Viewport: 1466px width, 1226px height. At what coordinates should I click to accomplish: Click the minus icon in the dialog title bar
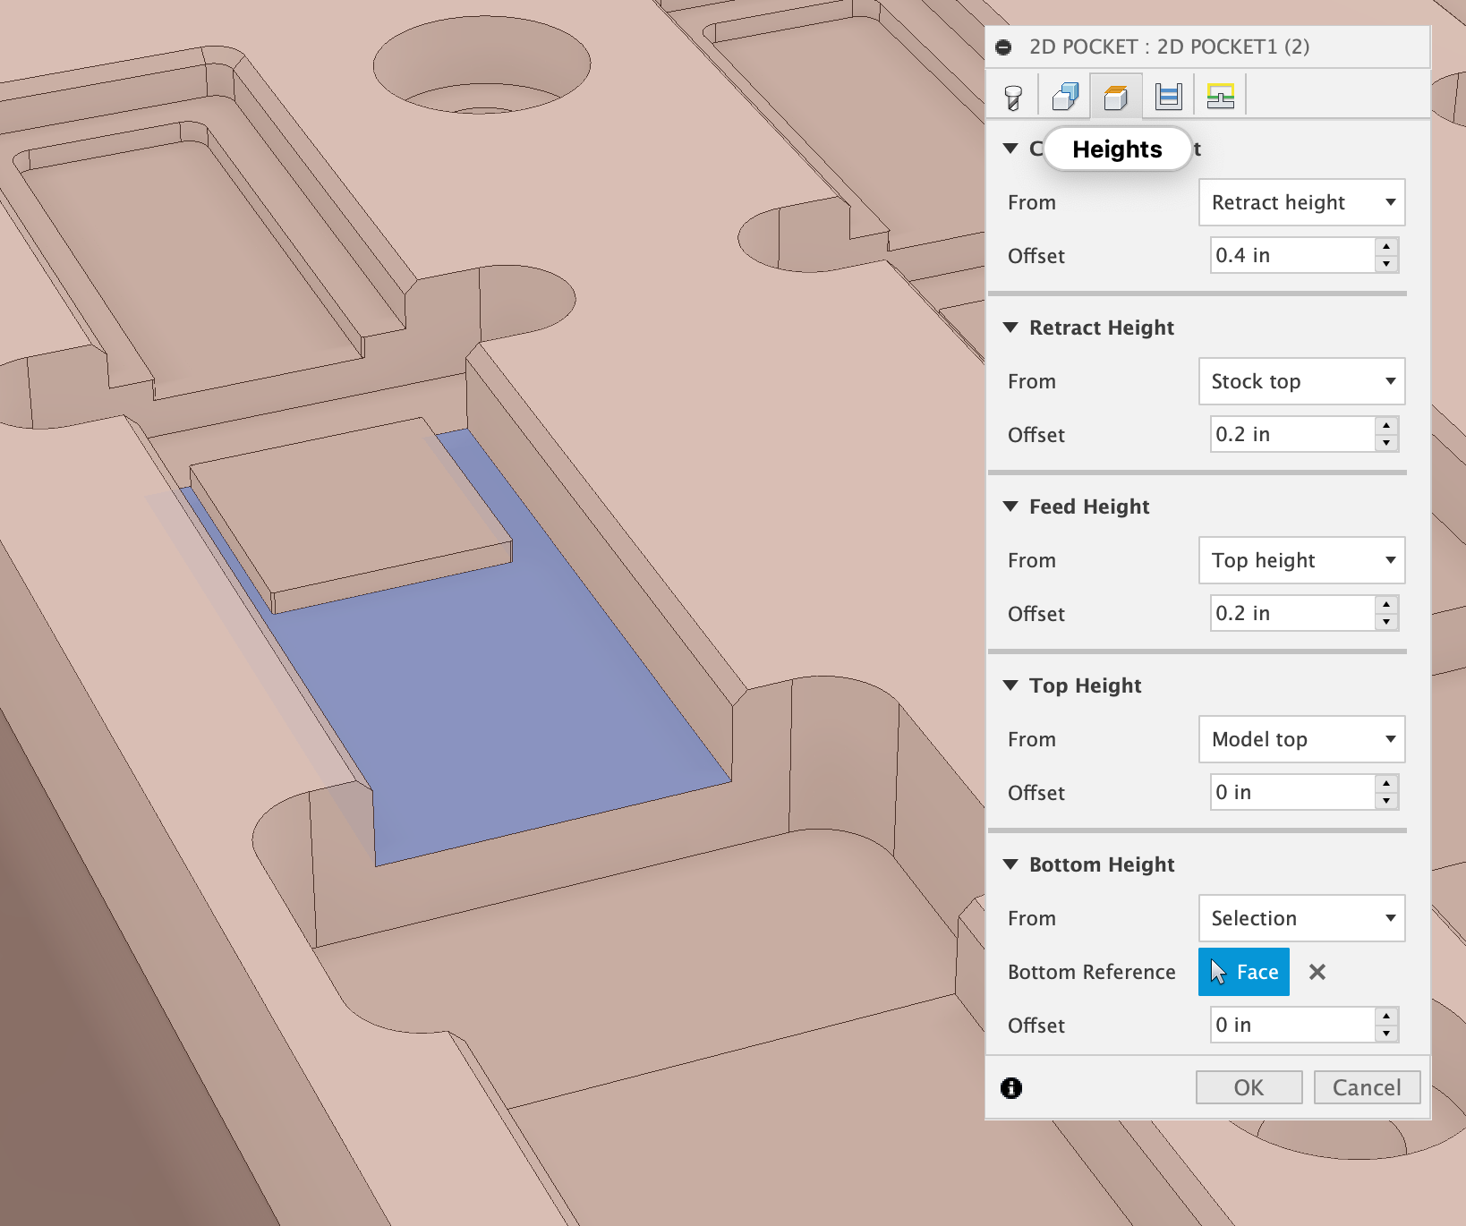pyautogui.click(x=1003, y=47)
